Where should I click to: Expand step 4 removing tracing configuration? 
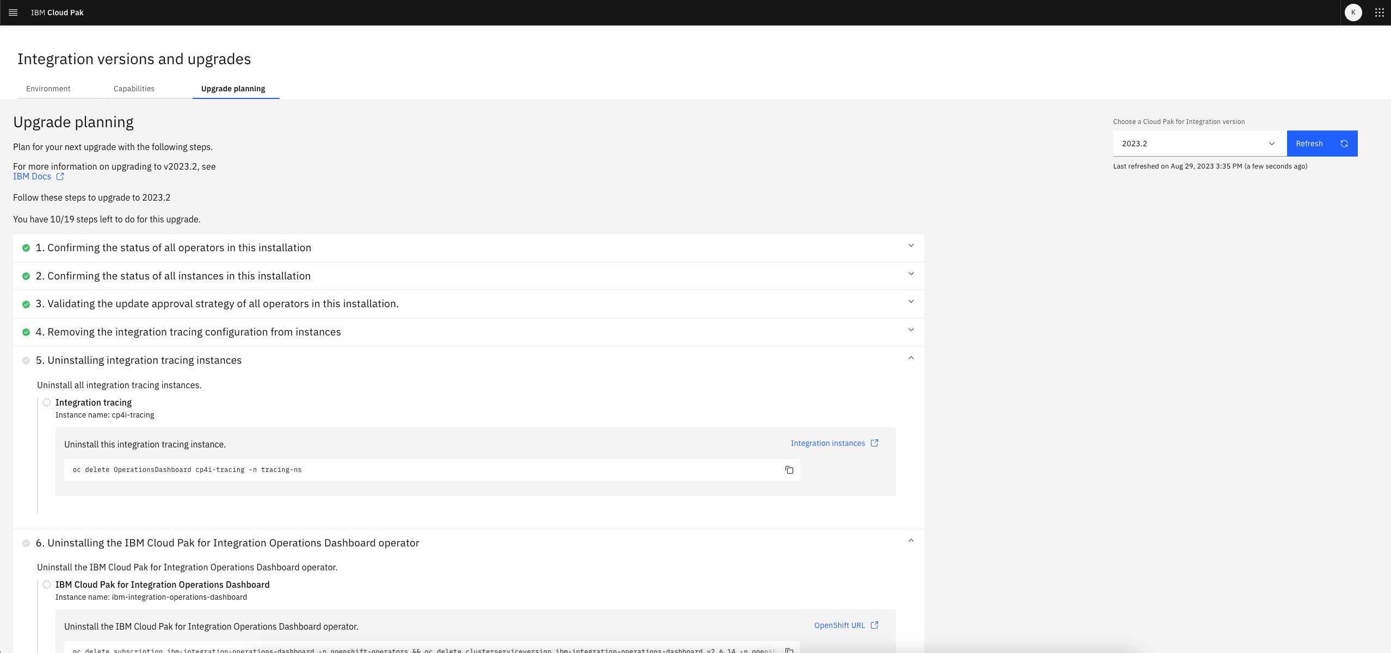click(911, 330)
